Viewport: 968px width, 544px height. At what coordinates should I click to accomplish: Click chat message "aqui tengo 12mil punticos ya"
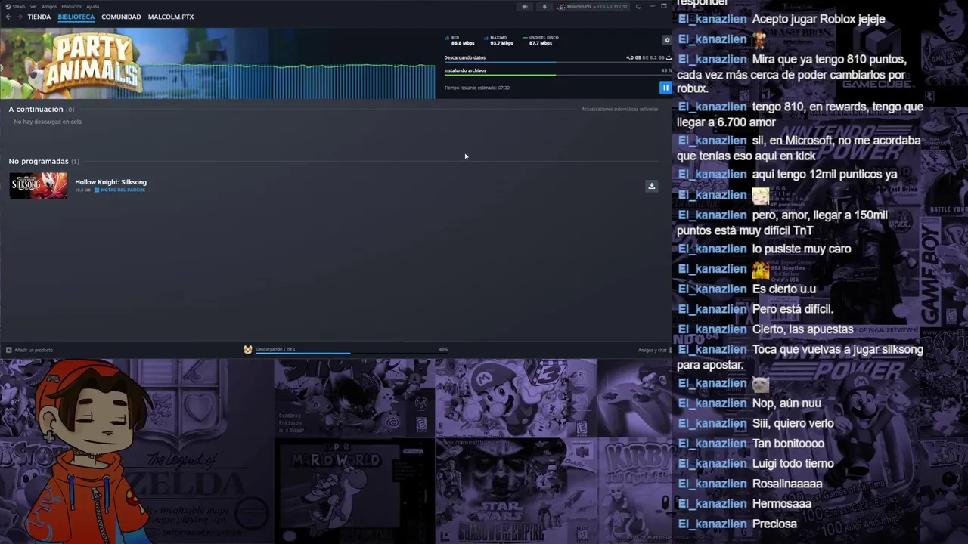pyautogui.click(x=824, y=175)
